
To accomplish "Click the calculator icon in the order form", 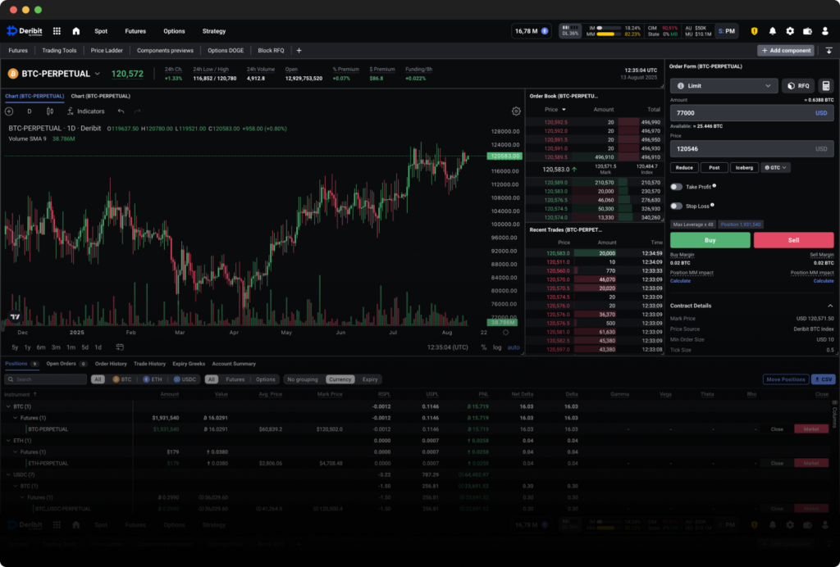I will (x=825, y=85).
